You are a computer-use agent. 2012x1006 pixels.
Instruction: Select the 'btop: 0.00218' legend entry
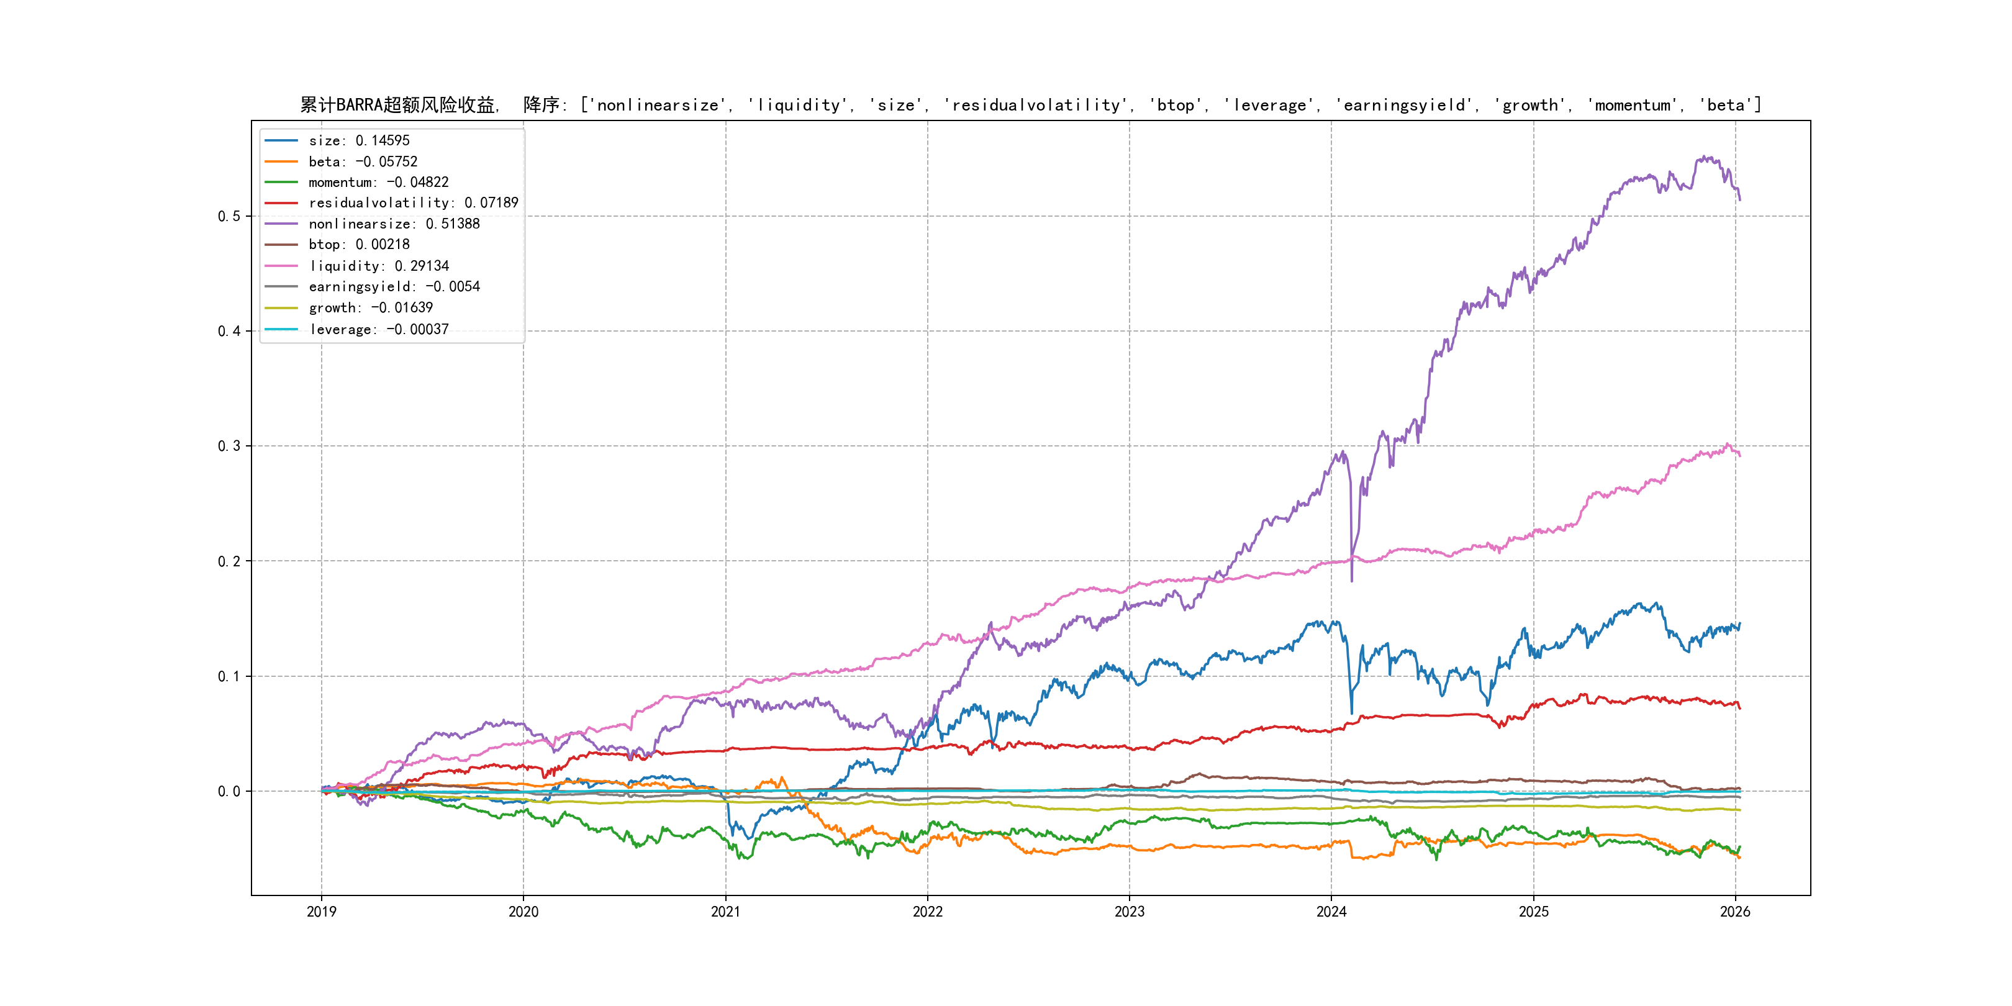tap(358, 245)
